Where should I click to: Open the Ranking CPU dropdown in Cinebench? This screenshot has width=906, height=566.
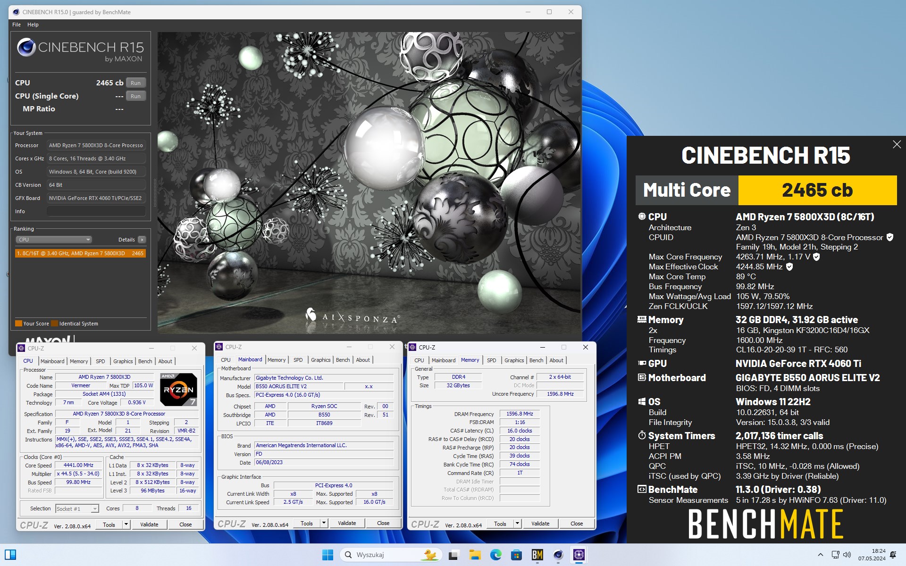coord(54,240)
